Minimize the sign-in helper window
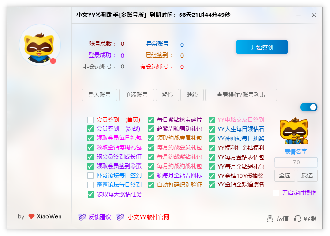 (x=299, y=15)
